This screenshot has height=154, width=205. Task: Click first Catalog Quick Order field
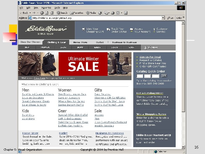(x=140, y=76)
